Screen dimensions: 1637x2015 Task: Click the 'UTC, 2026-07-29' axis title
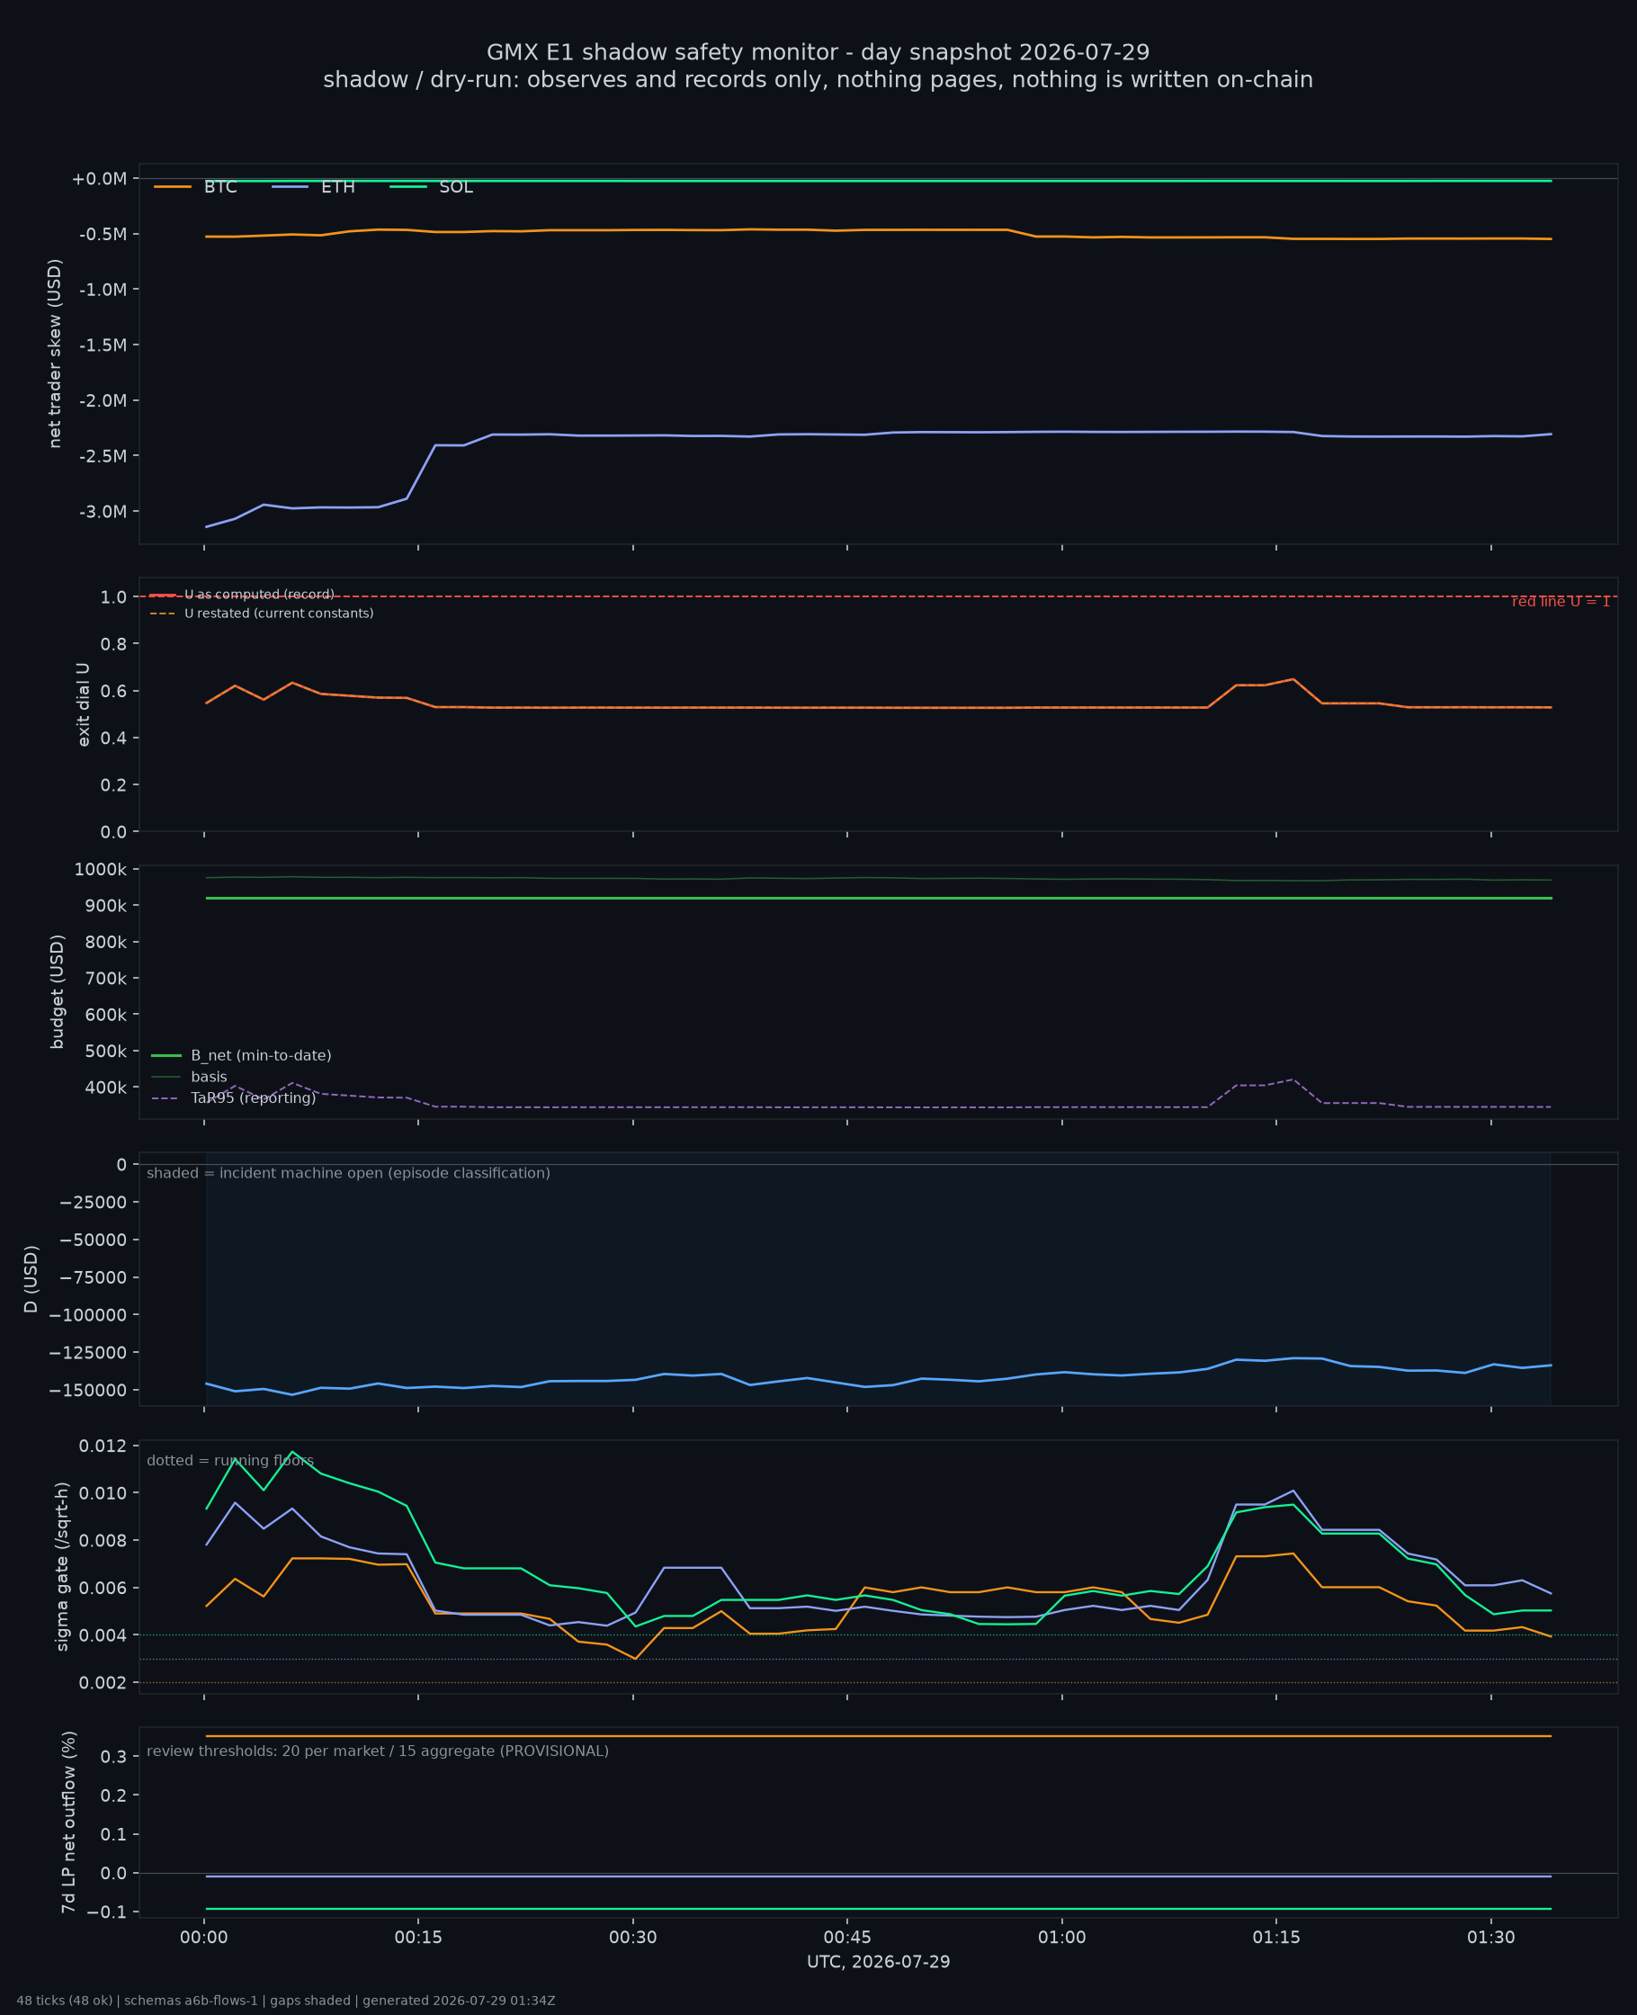878,1962
